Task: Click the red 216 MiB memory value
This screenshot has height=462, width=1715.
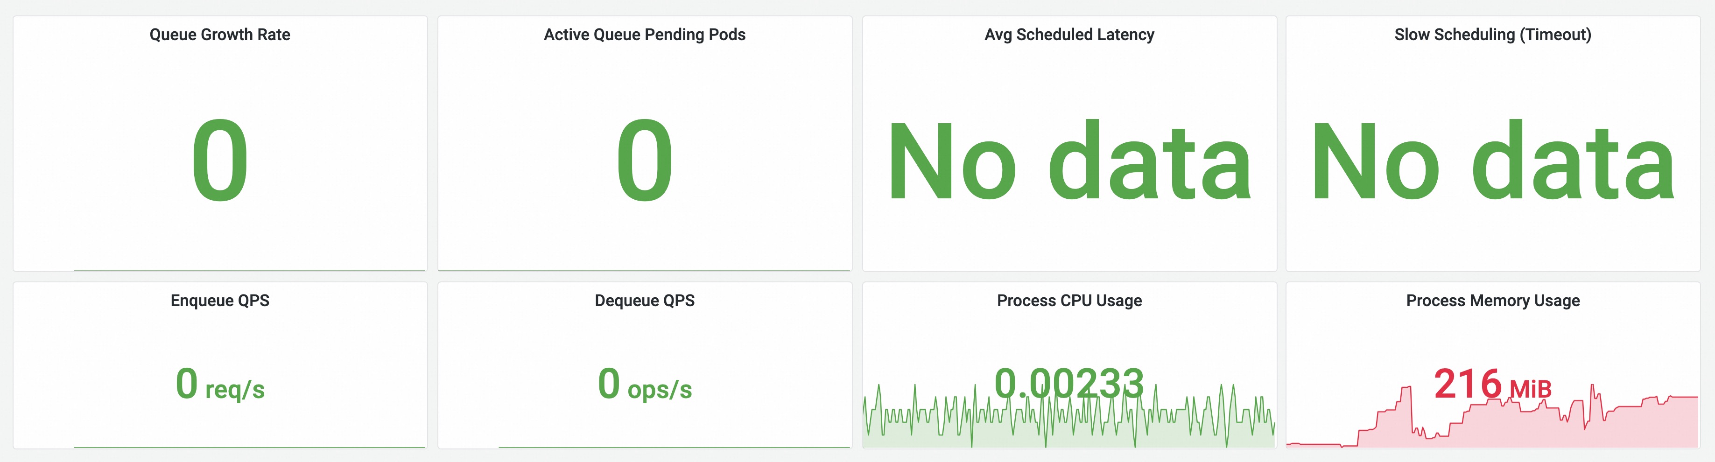Action: [x=1492, y=384]
